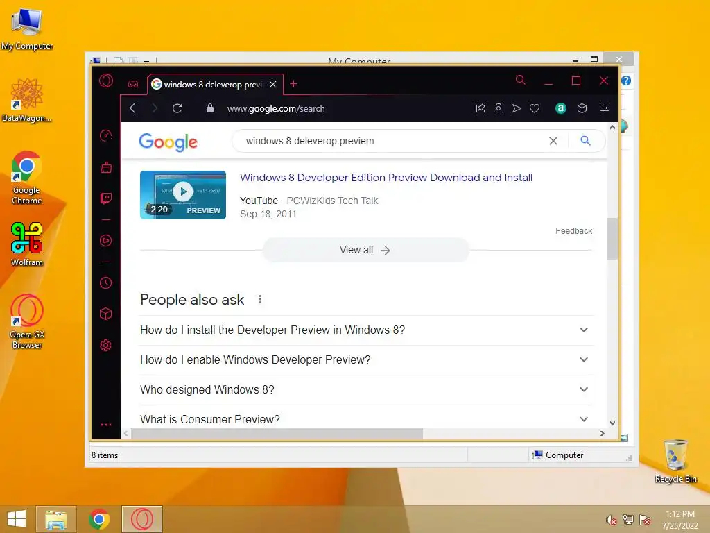710x533 pixels.
Task: Go back with the browser back arrow
Action: click(132, 108)
